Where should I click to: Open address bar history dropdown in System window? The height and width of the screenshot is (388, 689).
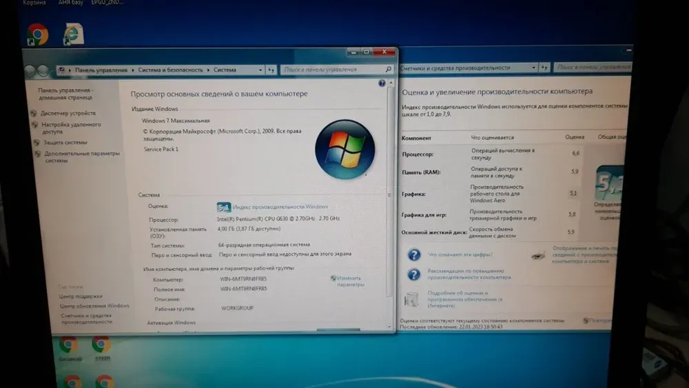(x=260, y=70)
